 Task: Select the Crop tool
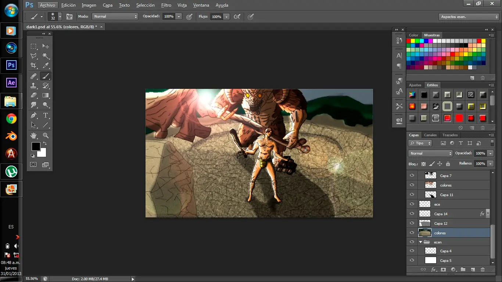[33, 65]
